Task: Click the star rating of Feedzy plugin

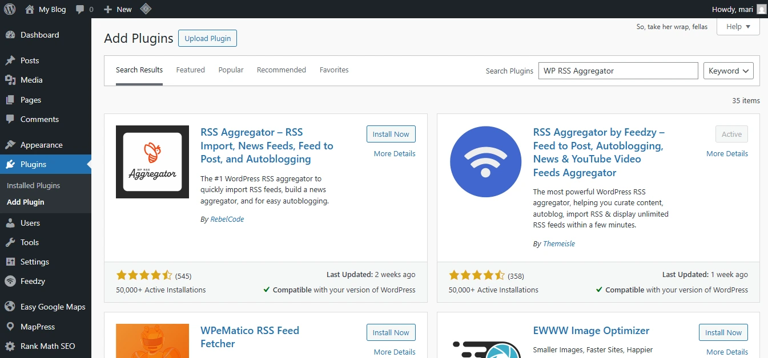Action: click(x=477, y=275)
